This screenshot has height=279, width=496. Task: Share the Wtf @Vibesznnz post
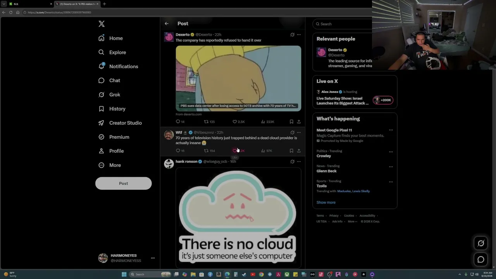(299, 151)
